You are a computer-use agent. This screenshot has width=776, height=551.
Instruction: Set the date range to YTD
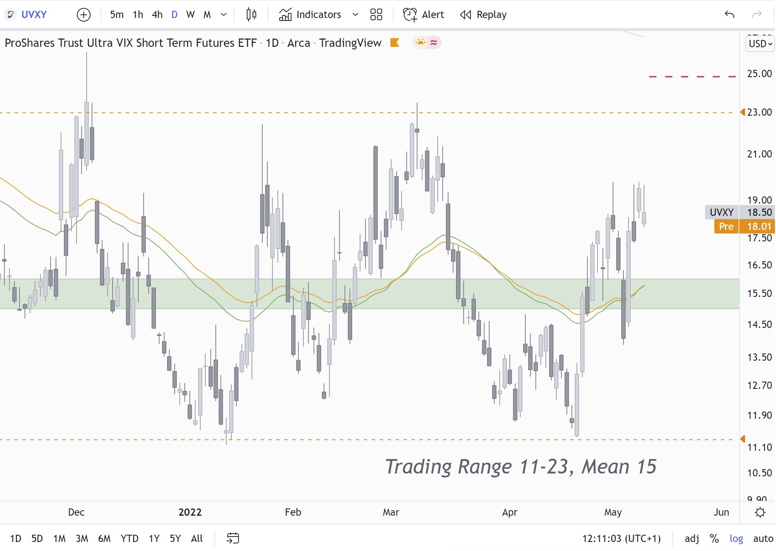tap(129, 539)
